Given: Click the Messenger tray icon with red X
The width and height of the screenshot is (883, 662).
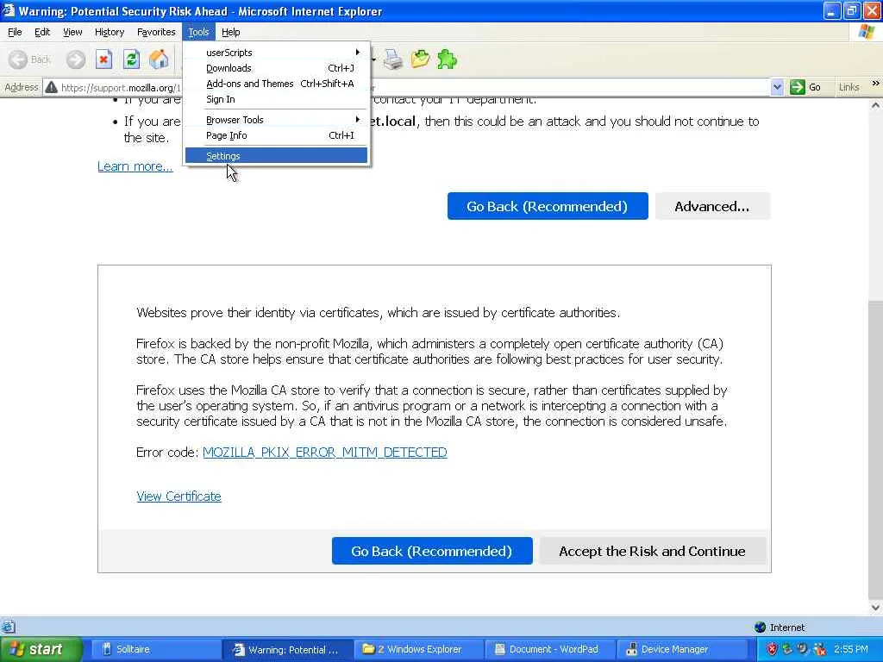Looking at the screenshot, I should [819, 649].
